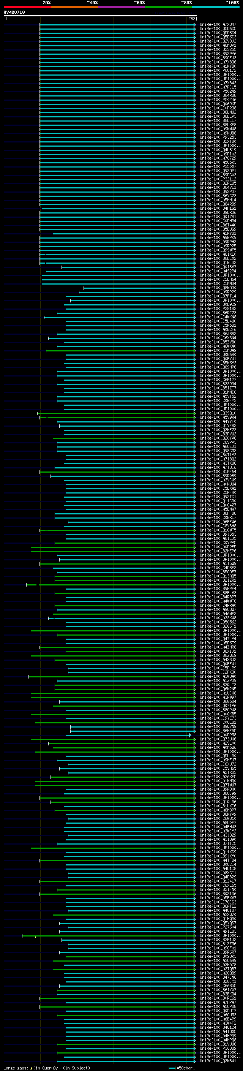Click the short alignment bar of UniRef100_A0DP58
Screen dimensions: 243x1071
click(128, 735)
